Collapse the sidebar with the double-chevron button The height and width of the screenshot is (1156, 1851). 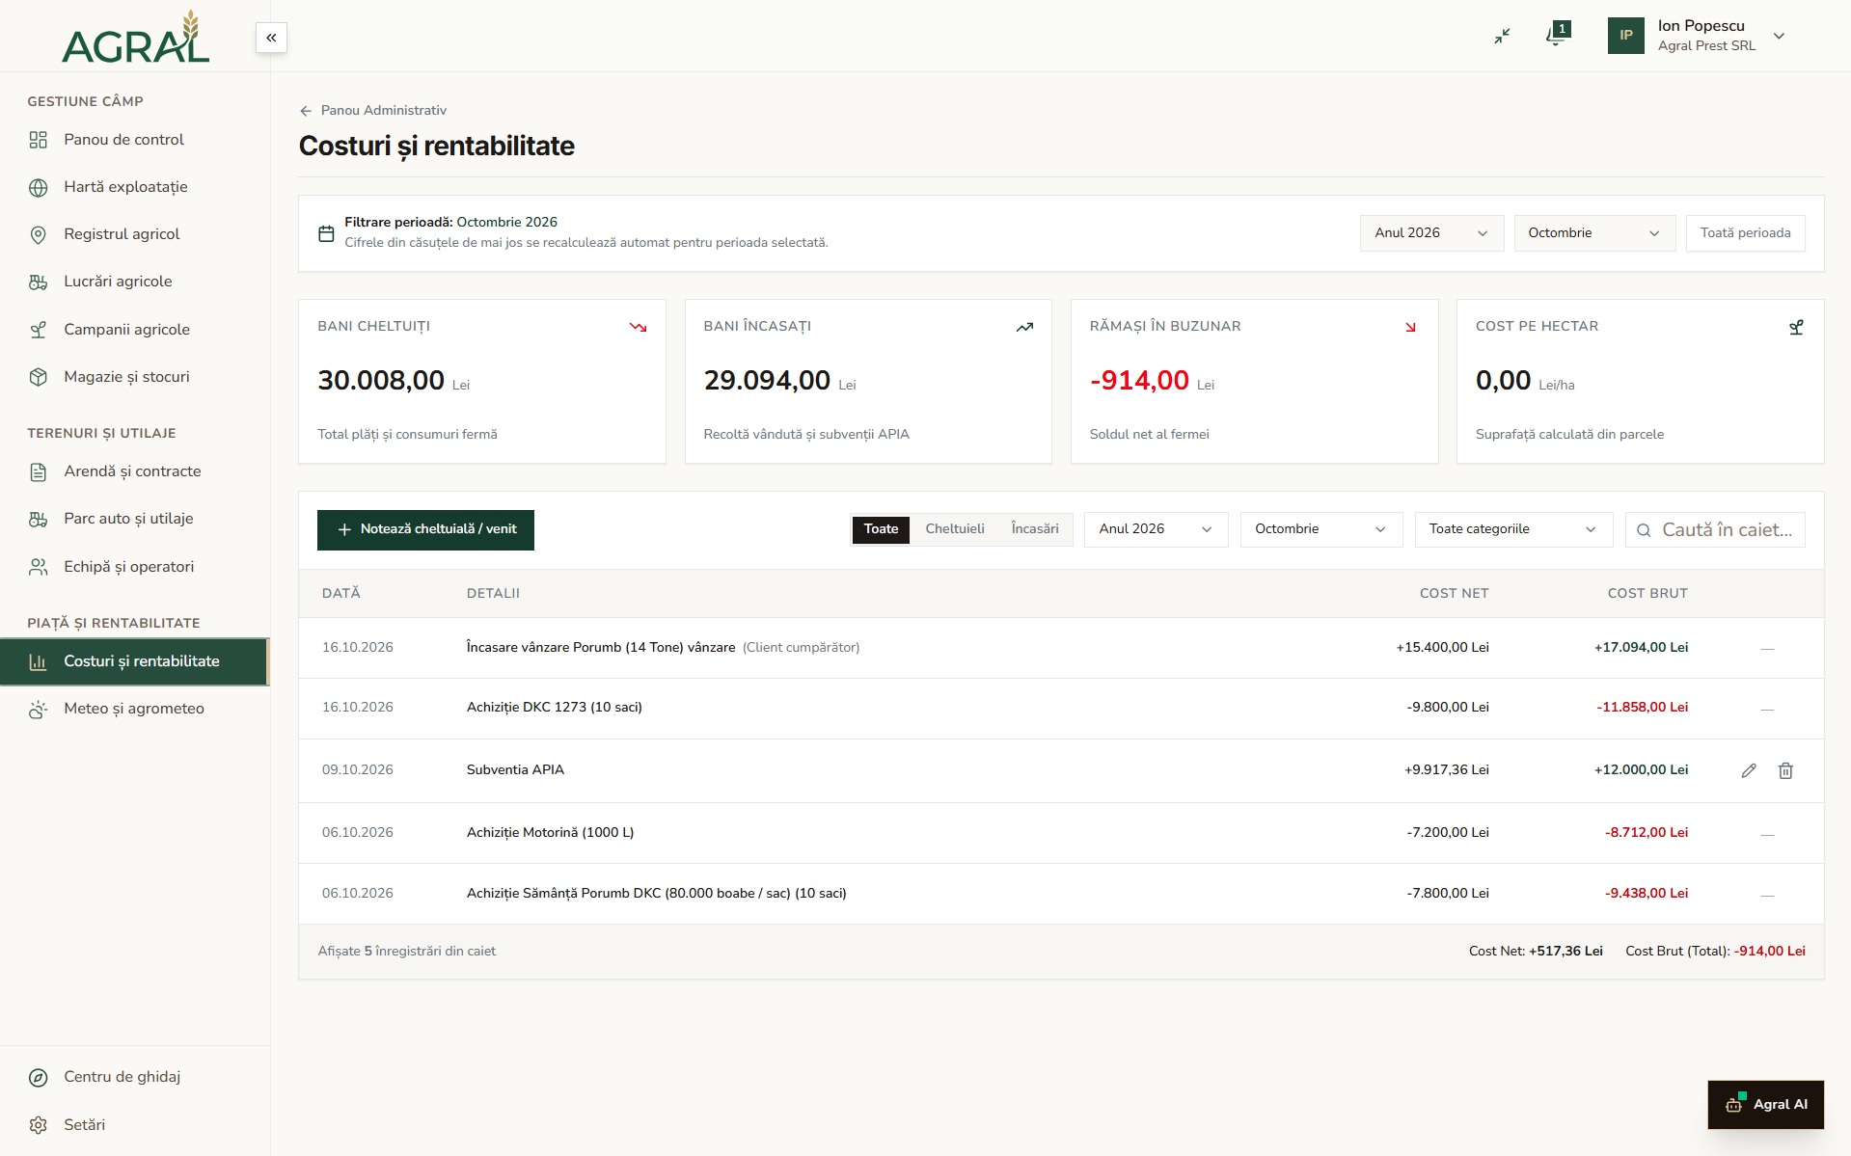coord(271,38)
